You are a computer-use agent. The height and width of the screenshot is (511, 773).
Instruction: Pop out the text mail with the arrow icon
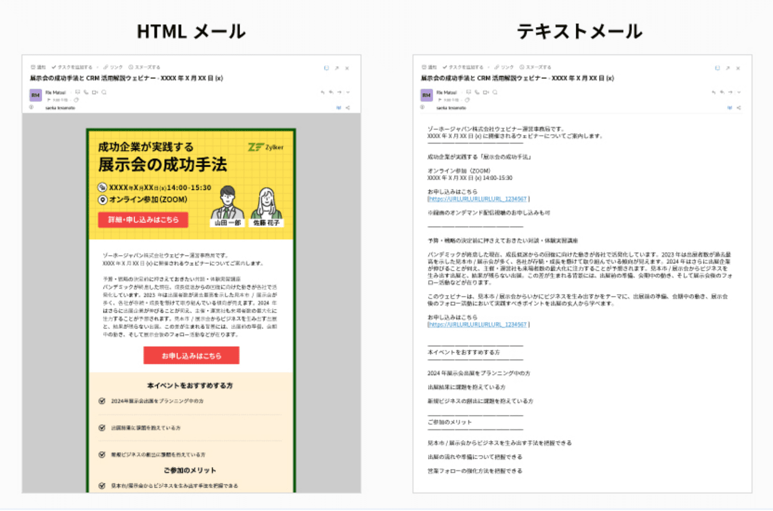pyautogui.click(x=728, y=68)
